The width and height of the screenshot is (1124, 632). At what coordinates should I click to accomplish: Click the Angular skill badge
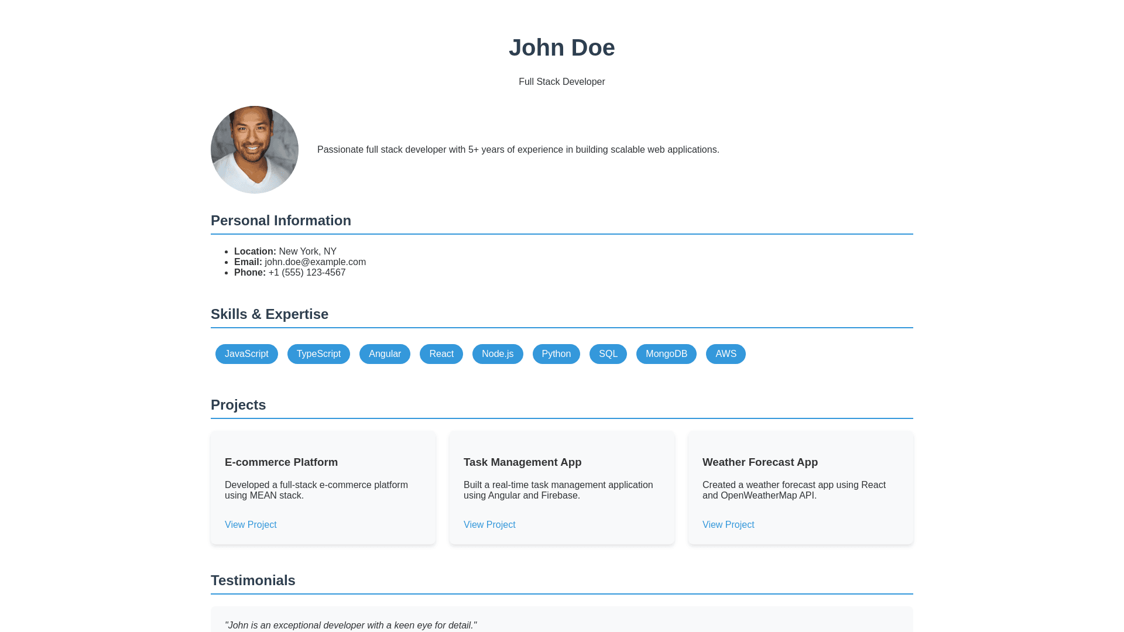click(x=385, y=354)
